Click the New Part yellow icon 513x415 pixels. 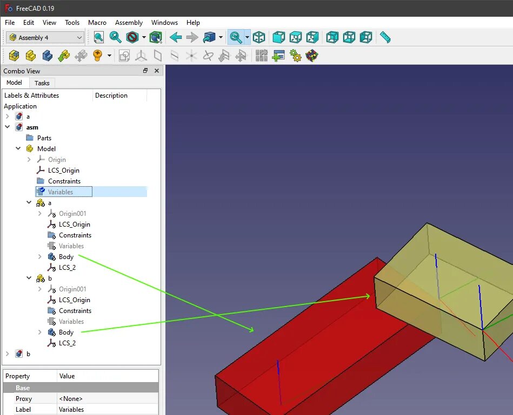31,56
